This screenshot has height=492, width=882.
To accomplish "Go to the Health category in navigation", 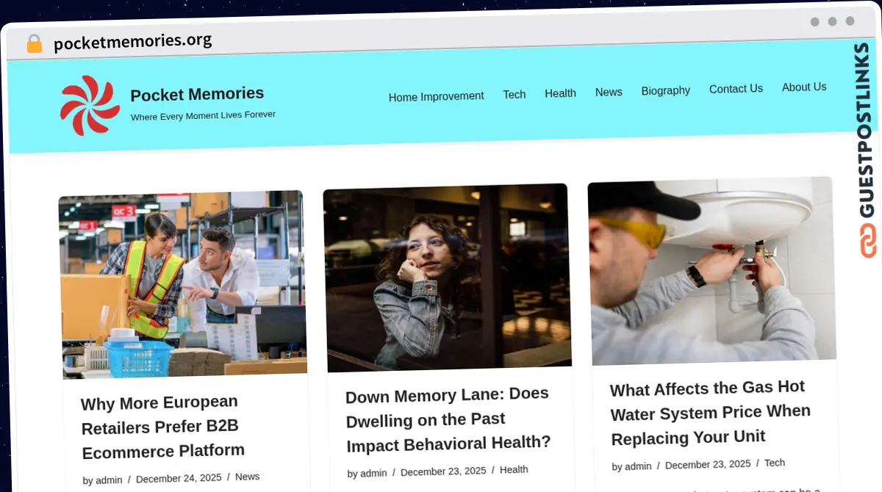I will click(560, 93).
